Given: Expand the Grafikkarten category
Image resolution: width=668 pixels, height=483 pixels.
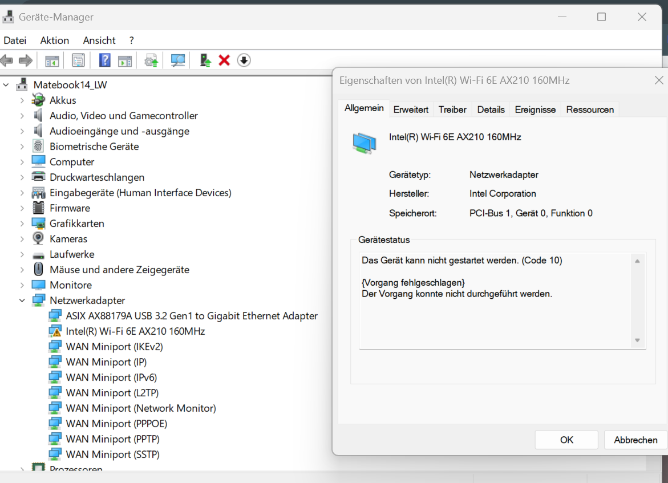Looking at the screenshot, I should pos(22,223).
